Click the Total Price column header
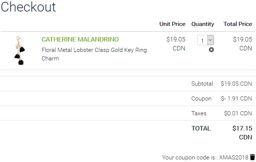Viewport: 256px width, 162px height. [237, 24]
